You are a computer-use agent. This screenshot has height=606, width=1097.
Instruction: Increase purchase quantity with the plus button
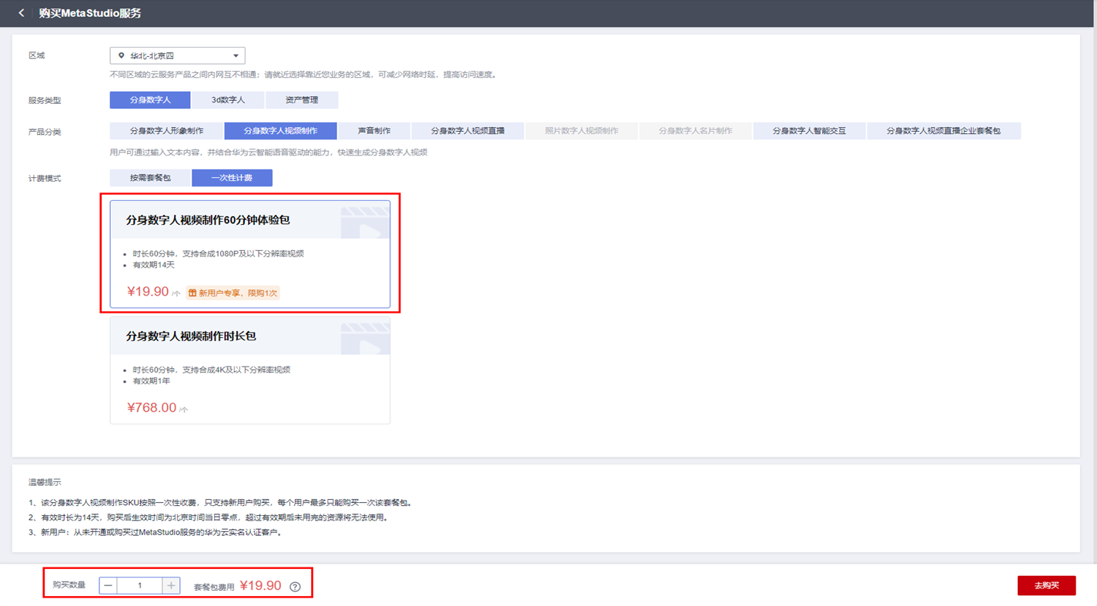[171, 586]
